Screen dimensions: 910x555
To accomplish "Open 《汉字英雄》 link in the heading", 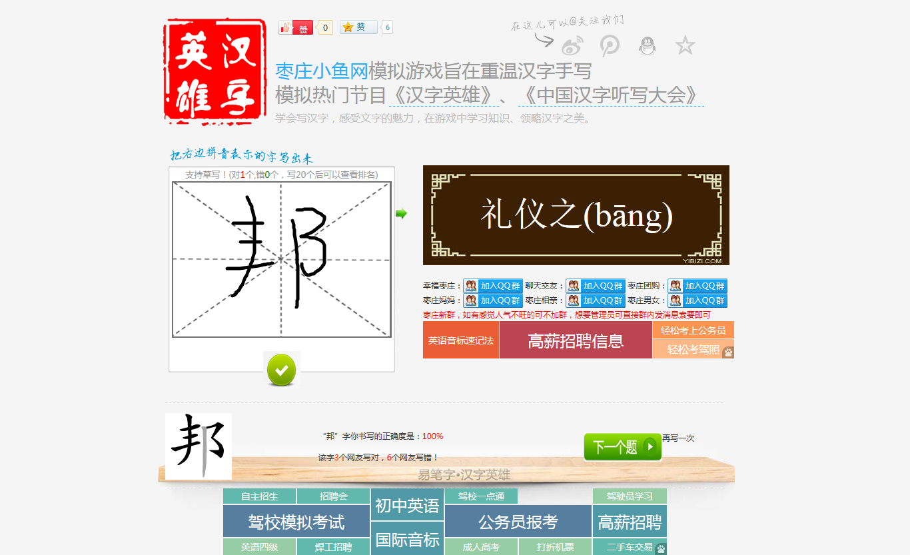I will 444,95.
